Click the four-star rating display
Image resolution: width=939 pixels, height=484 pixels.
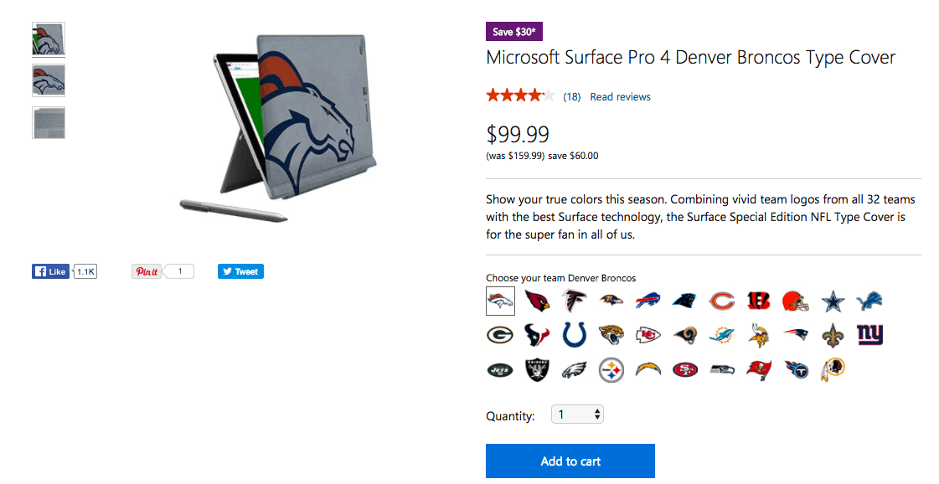(x=519, y=95)
